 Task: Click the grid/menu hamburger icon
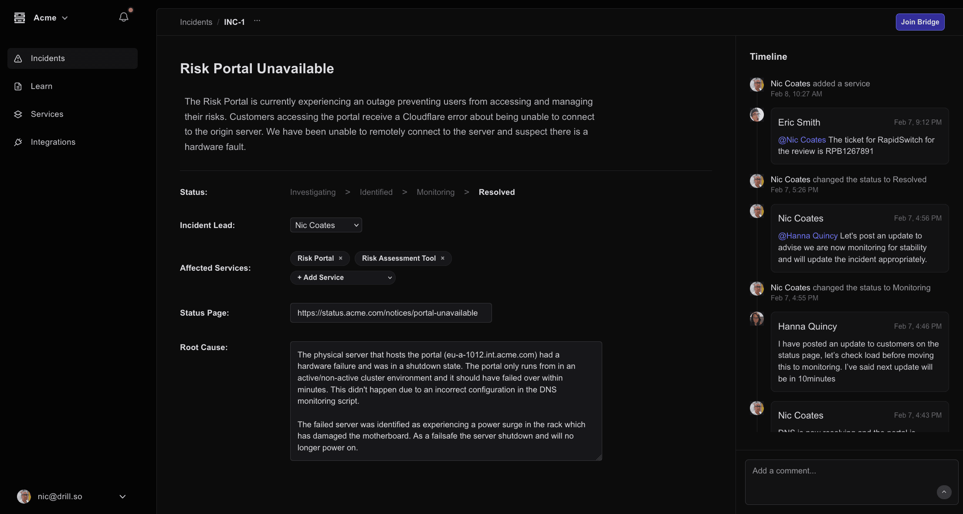pyautogui.click(x=19, y=17)
